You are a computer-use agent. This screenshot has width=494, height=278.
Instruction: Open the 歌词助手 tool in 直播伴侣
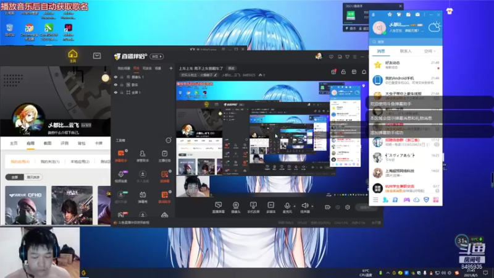(x=164, y=197)
